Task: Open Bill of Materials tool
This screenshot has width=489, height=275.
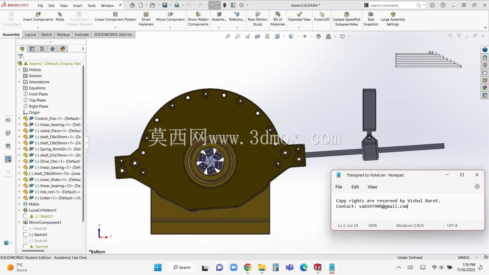Action: coord(278,19)
